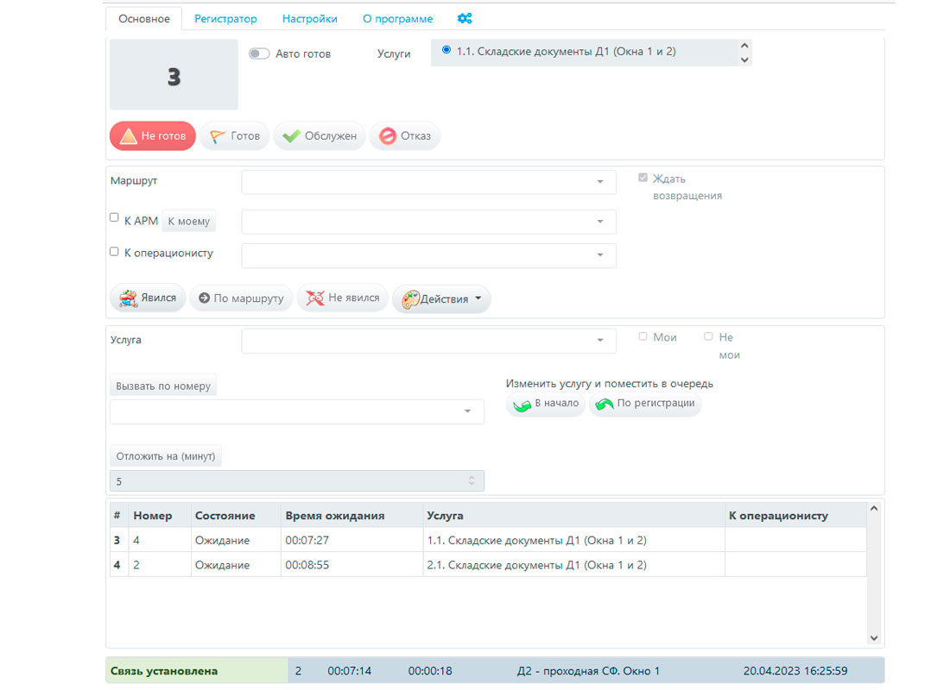This screenshot has height=690, width=950.
Task: Click the people icon on Явился
Action: click(x=128, y=298)
